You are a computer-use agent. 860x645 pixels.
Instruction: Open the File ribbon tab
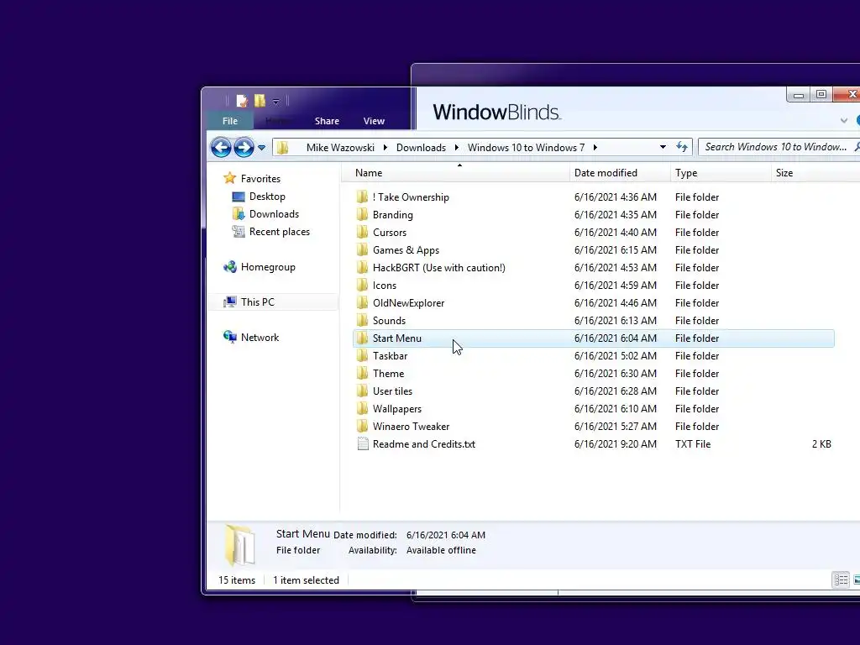(x=230, y=121)
